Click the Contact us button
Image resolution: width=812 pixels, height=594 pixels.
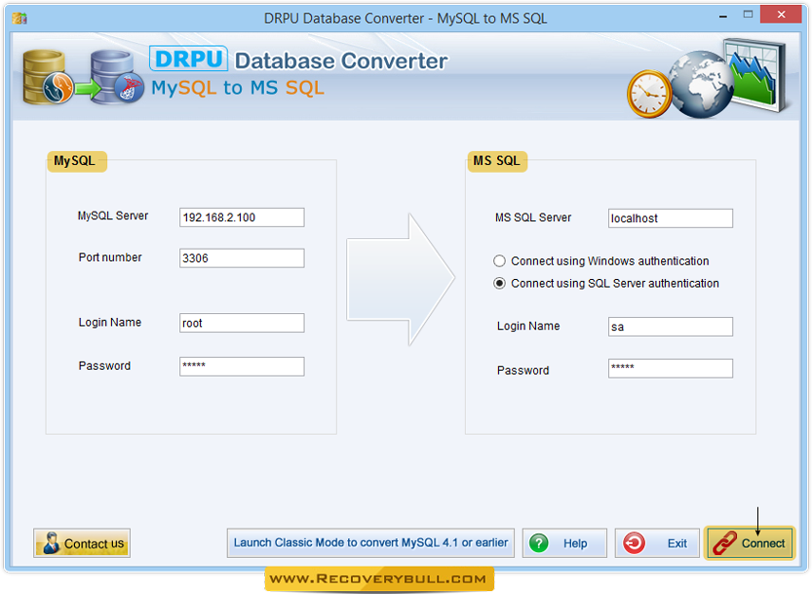click(82, 543)
